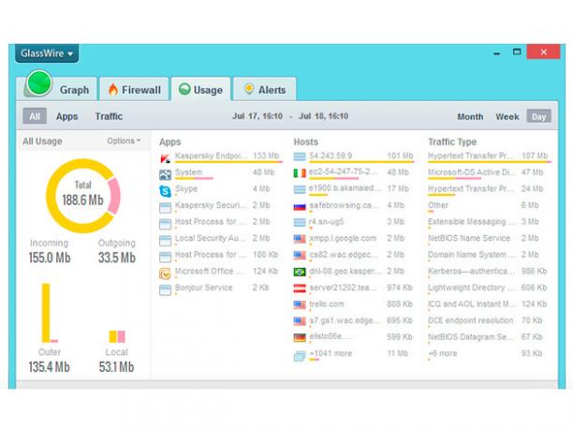Click the Jul 17, 16:10 start date

click(257, 116)
